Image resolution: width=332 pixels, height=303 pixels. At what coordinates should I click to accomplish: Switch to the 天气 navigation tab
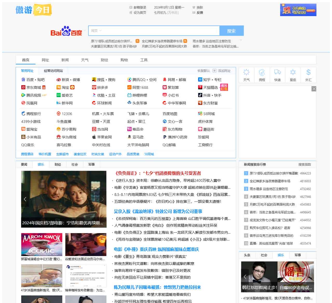click(x=85, y=60)
